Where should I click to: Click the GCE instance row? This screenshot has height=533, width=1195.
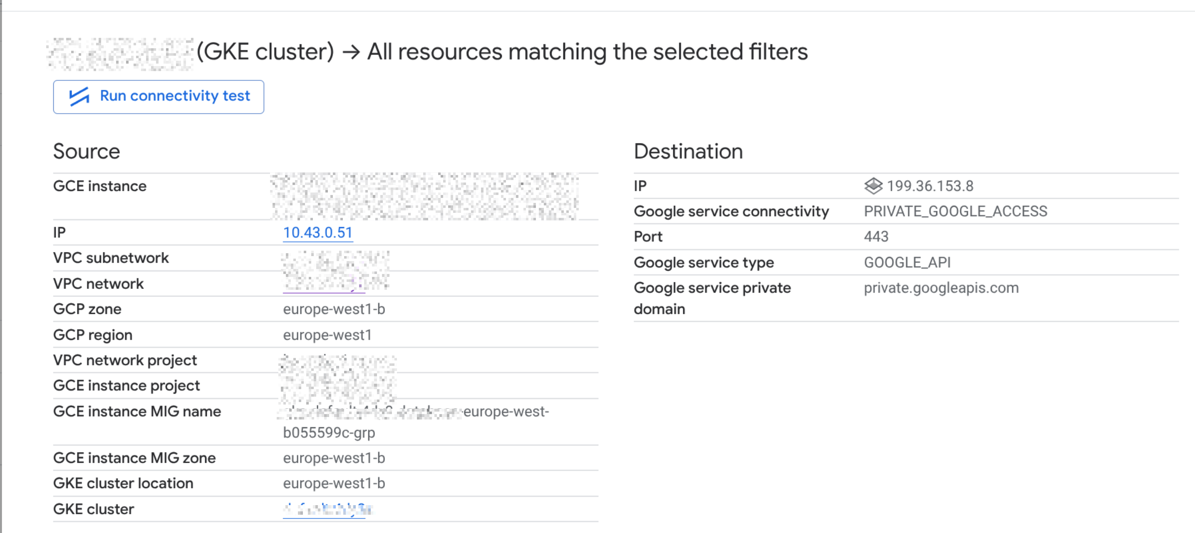186,186
